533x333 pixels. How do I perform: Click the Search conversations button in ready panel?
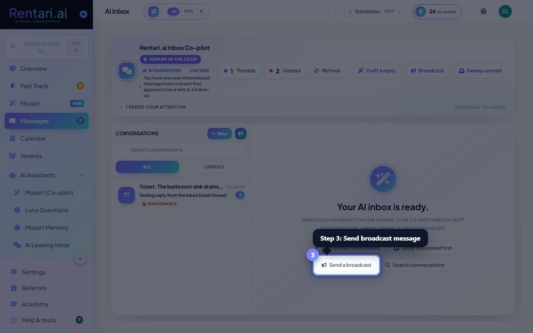[x=415, y=265]
